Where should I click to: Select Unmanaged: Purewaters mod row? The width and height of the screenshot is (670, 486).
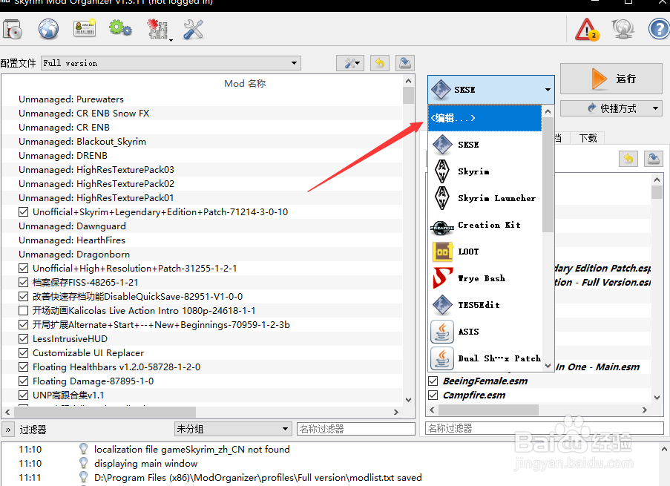(x=202, y=99)
